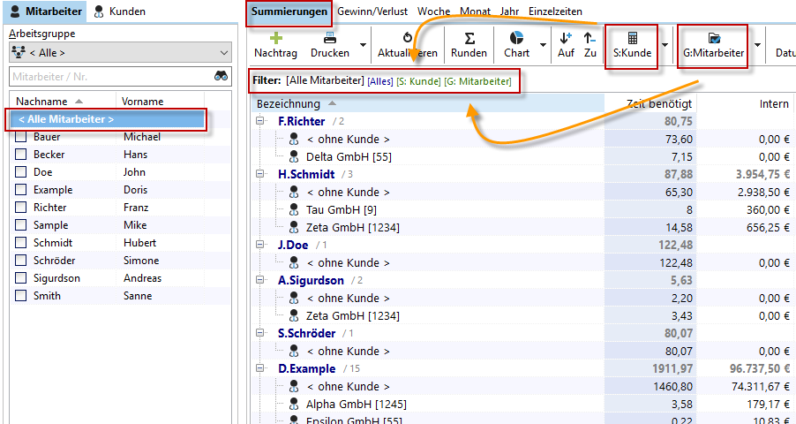The height and width of the screenshot is (424, 796).
Task: Open the Drucken dropdown arrow
Action: tap(363, 44)
